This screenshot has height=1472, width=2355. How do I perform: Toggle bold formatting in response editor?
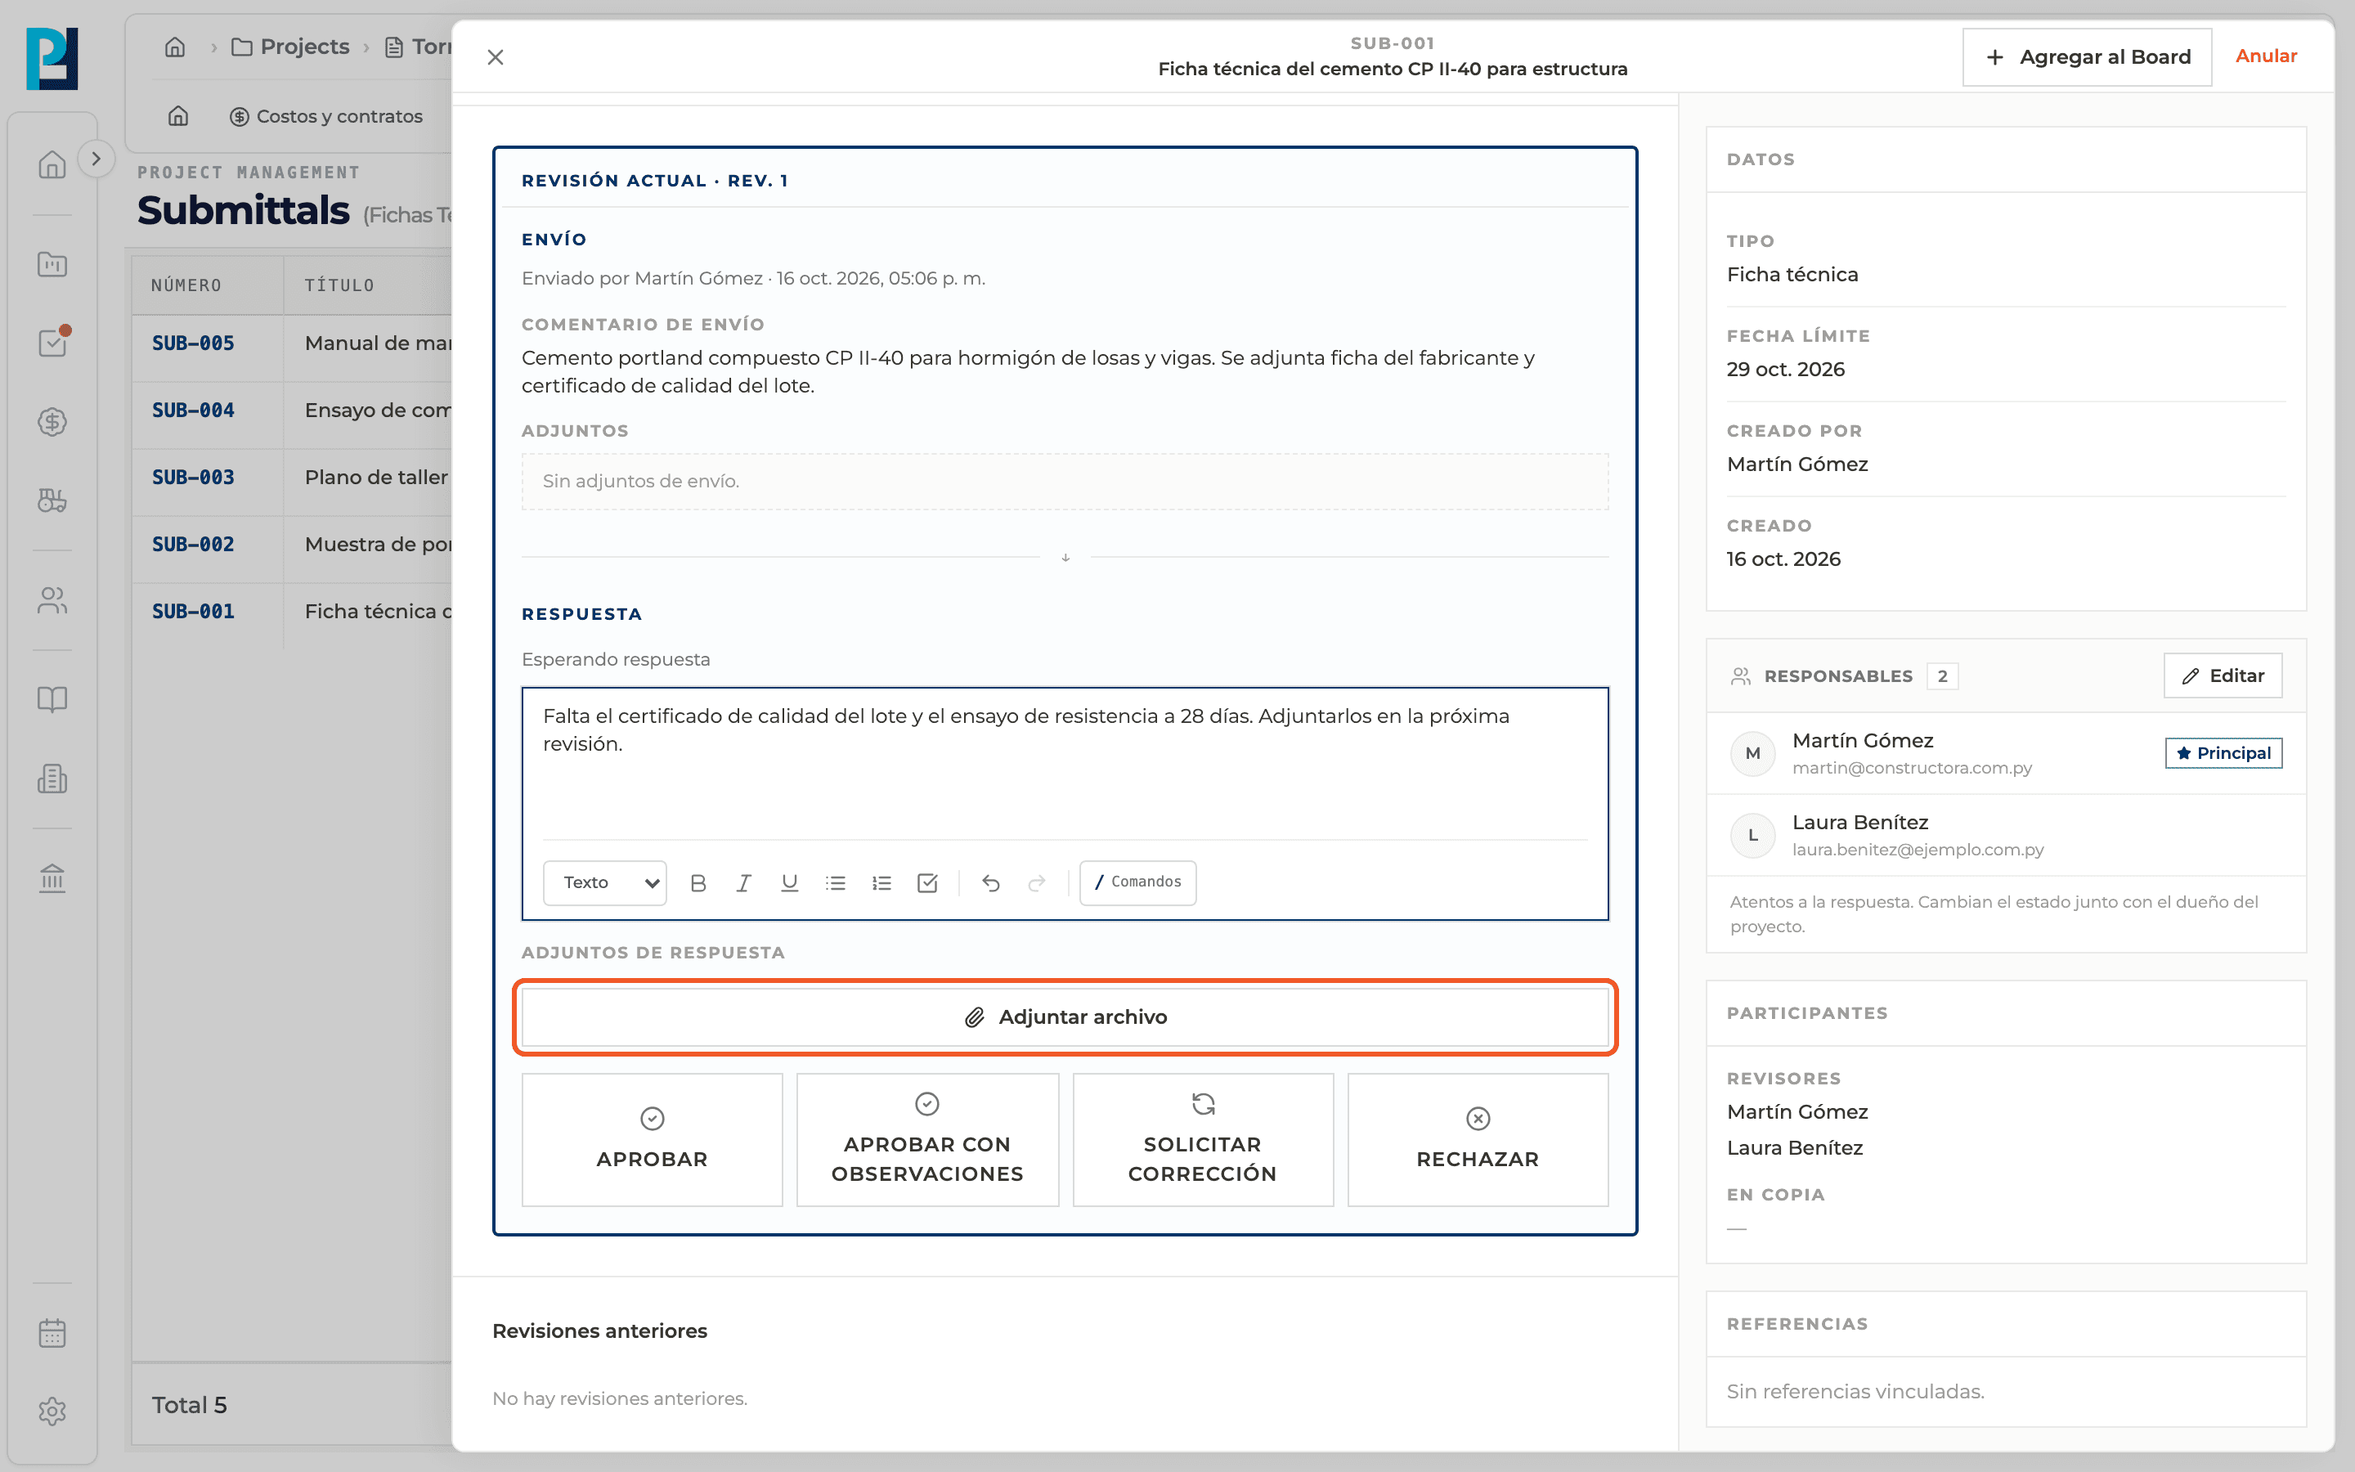(x=698, y=882)
